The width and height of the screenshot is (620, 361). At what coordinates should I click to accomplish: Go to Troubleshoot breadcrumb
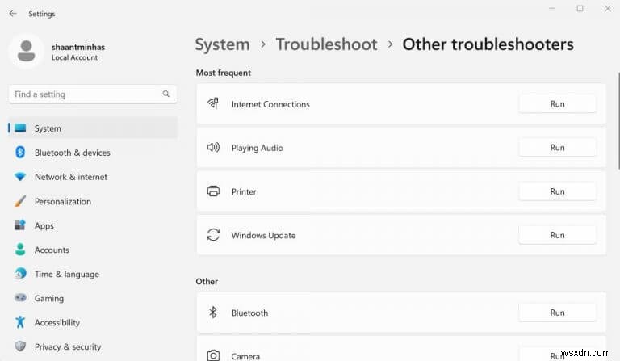[326, 44]
